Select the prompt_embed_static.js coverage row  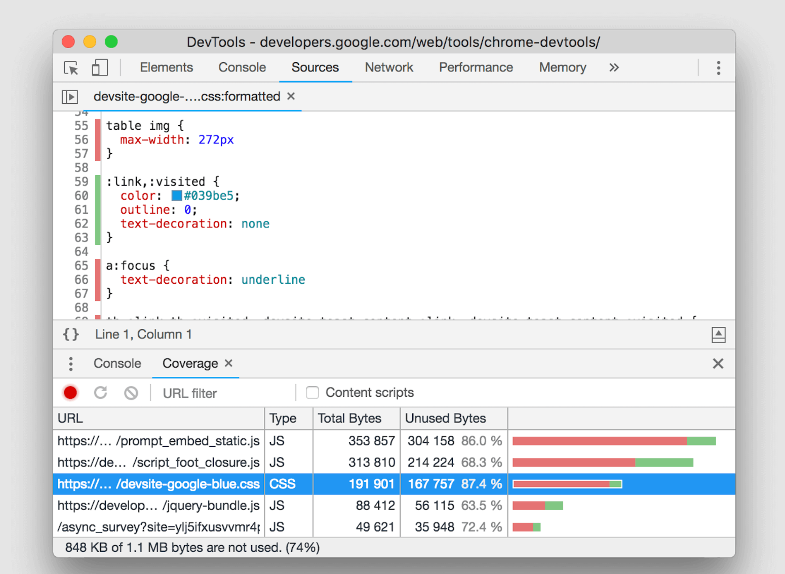[x=159, y=441]
